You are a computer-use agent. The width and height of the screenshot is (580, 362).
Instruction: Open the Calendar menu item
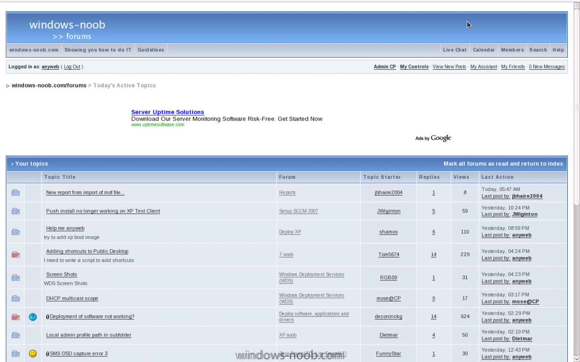[x=484, y=50]
